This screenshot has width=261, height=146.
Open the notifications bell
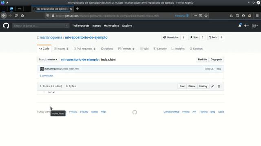pyautogui.click(x=240, y=26)
